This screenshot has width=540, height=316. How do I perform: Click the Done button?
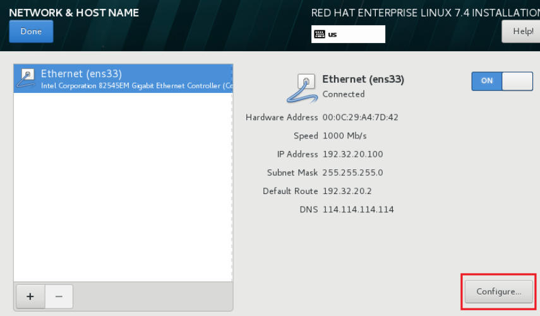(x=31, y=32)
